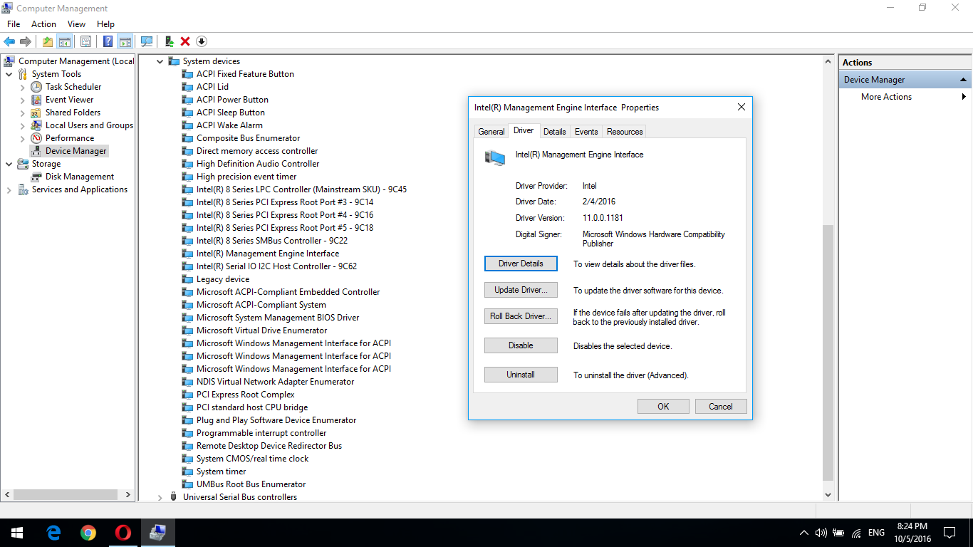Click the Disable button in dialog
The image size is (973, 547).
click(521, 345)
